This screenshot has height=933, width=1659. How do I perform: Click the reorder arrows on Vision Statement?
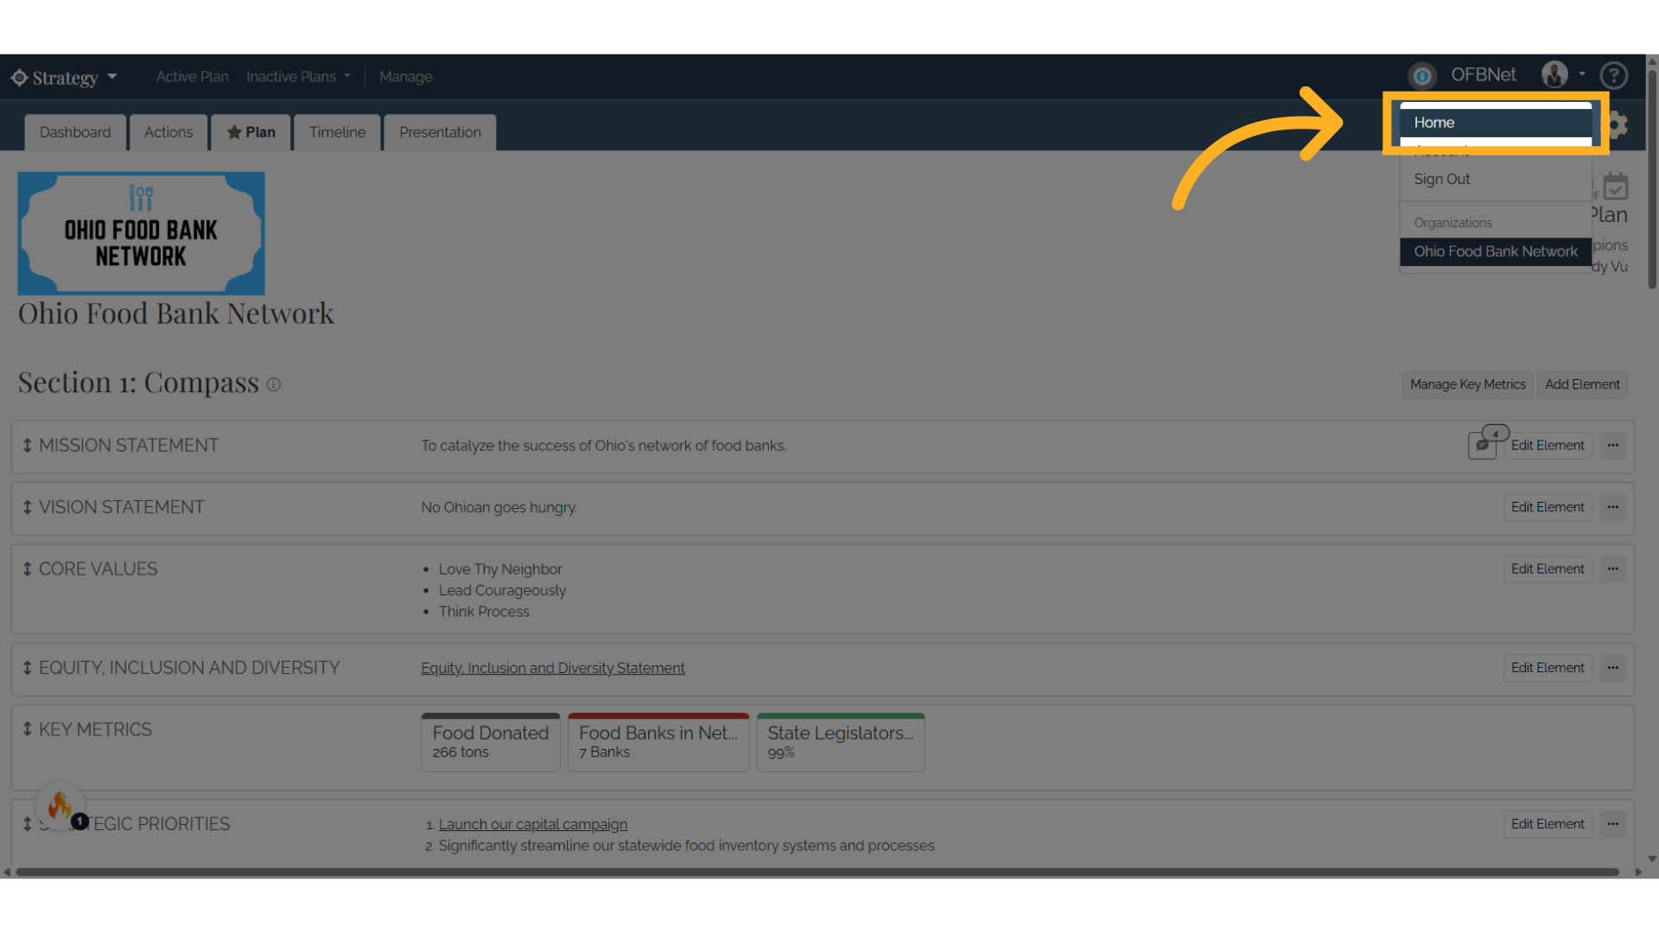27,507
